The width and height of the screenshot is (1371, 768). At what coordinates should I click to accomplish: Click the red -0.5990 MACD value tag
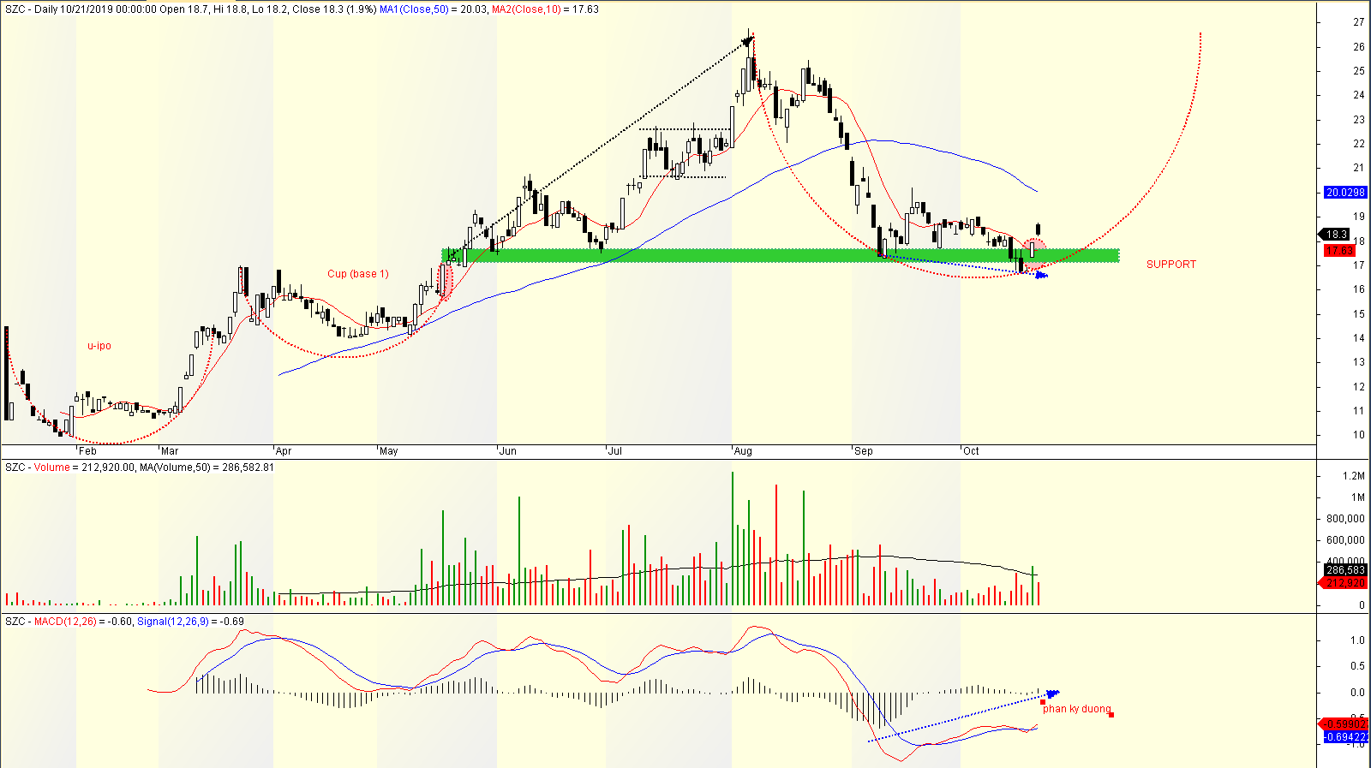1345,724
